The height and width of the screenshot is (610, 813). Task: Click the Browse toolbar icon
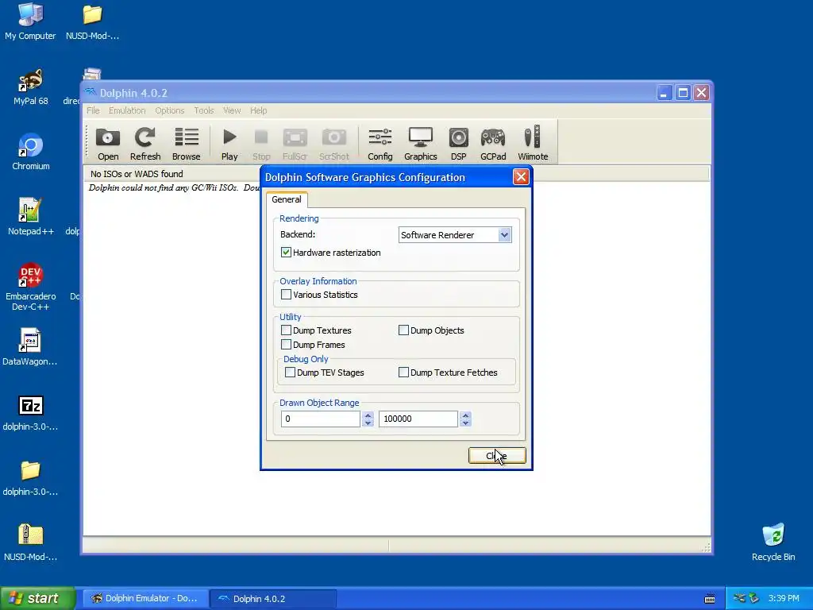[186, 145]
